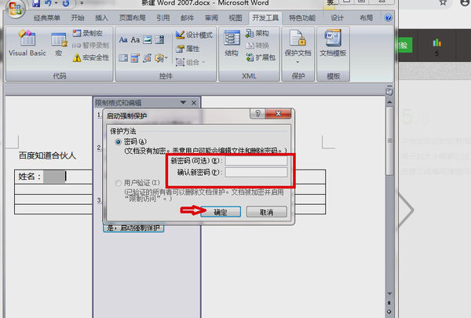Open Document Template (文档模板) icon
471x318 pixels.
pos(333,38)
